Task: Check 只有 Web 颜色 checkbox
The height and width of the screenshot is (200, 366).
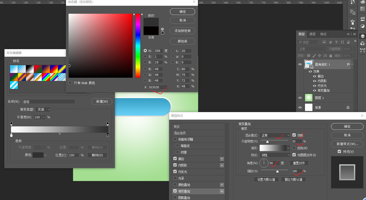Action: click(x=70, y=83)
